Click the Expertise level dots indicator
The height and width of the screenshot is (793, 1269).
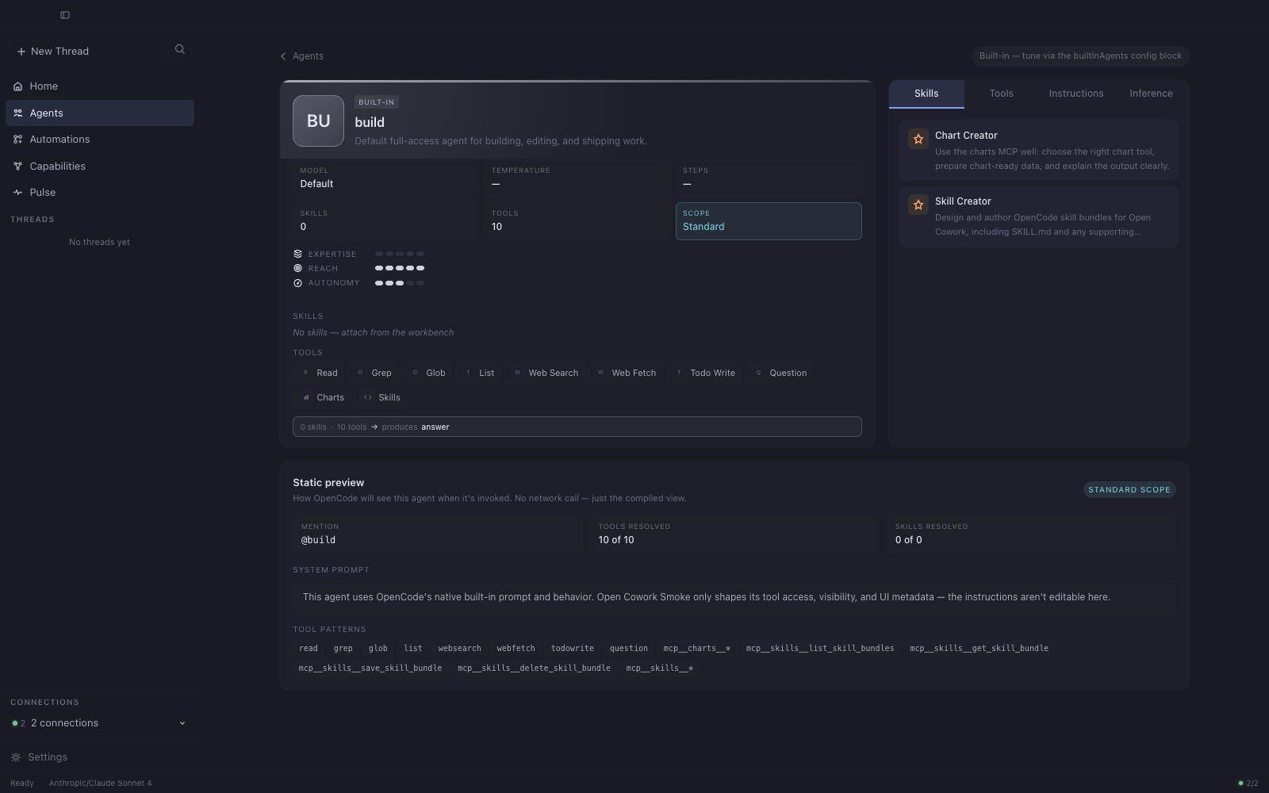[400, 254]
